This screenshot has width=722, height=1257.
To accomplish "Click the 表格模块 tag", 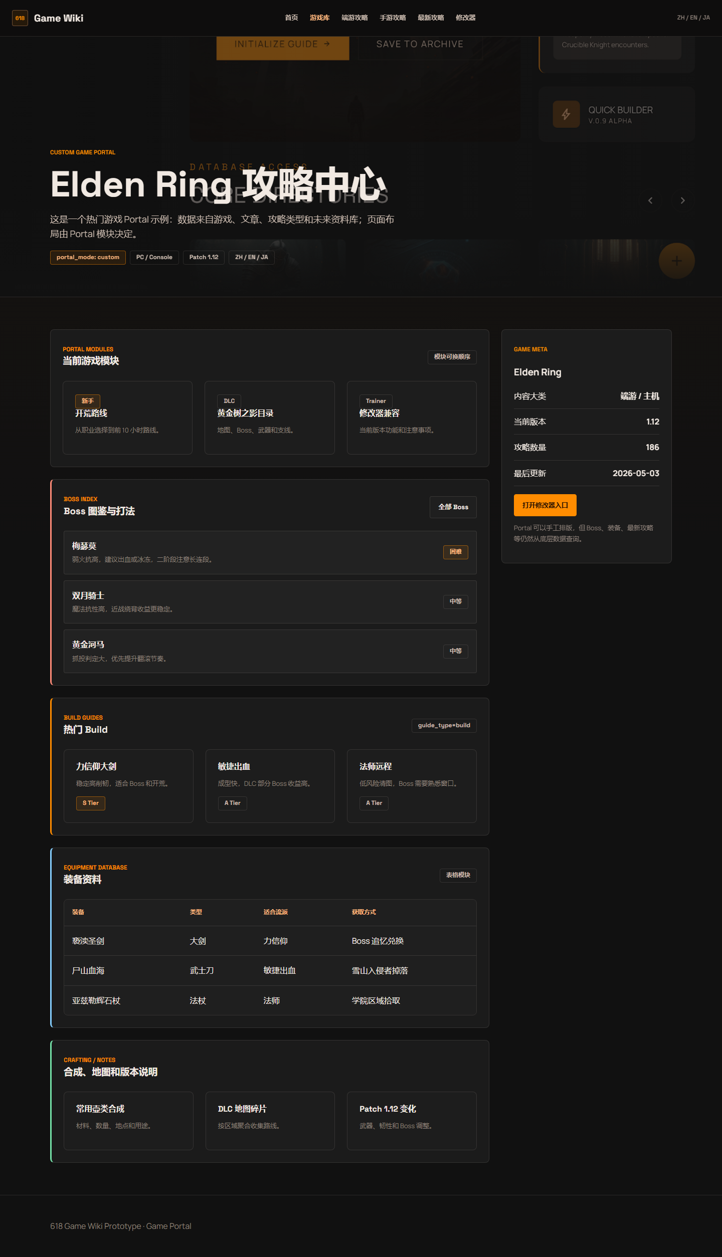I will coord(458,875).
